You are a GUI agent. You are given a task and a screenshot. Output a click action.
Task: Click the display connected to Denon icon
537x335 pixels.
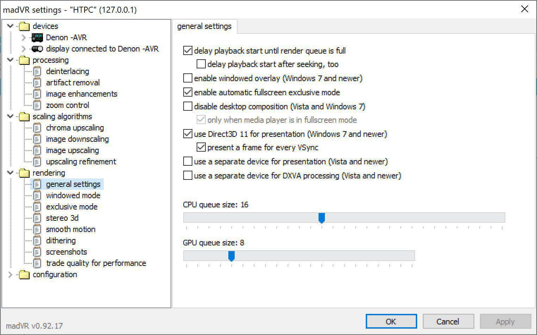point(37,49)
